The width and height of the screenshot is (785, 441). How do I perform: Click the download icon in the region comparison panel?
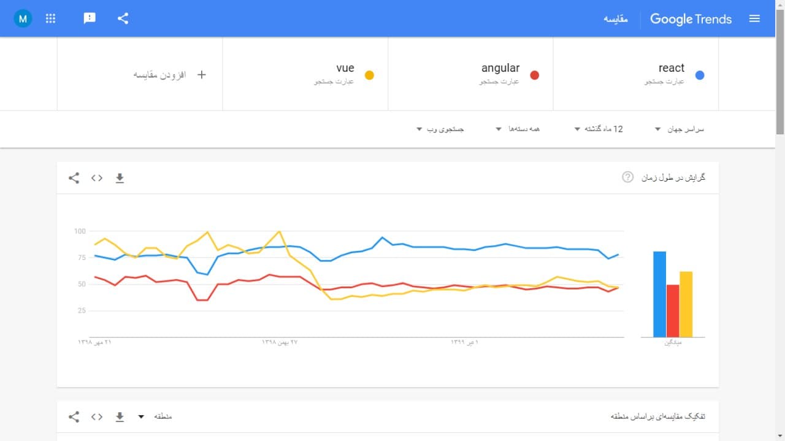click(120, 416)
